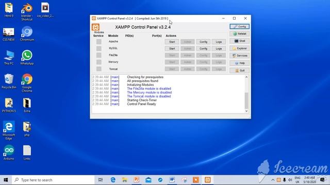Viewport: 330px width, 185px height.
Task: Select the php folder desktop icon
Action: click(27, 129)
